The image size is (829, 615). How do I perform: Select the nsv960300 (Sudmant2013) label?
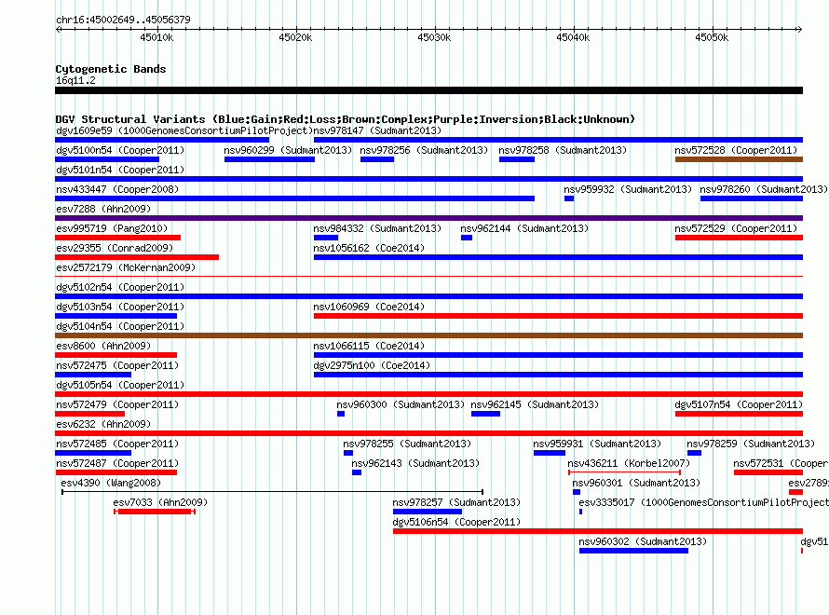[x=401, y=404]
